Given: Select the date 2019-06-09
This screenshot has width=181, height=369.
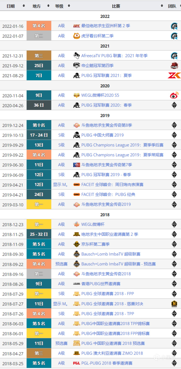Looking at the screenshot, I should click(13, 175).
